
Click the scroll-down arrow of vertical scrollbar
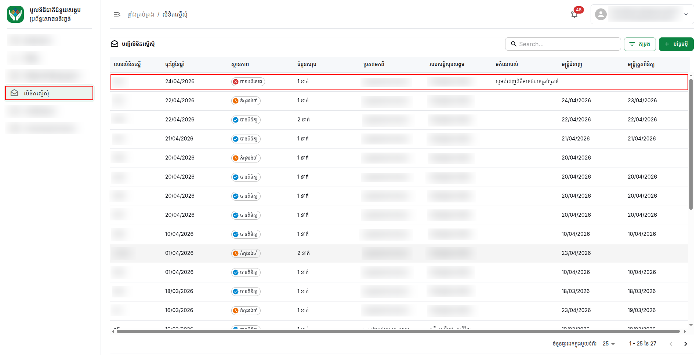tap(691, 325)
